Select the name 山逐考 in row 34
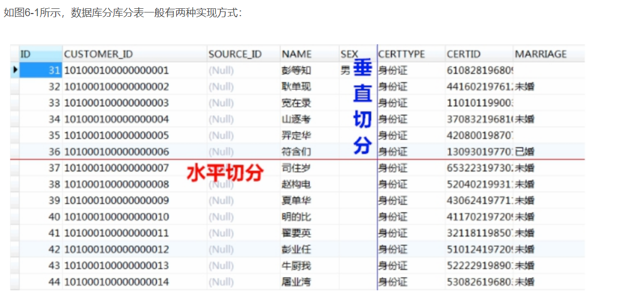 tap(296, 119)
